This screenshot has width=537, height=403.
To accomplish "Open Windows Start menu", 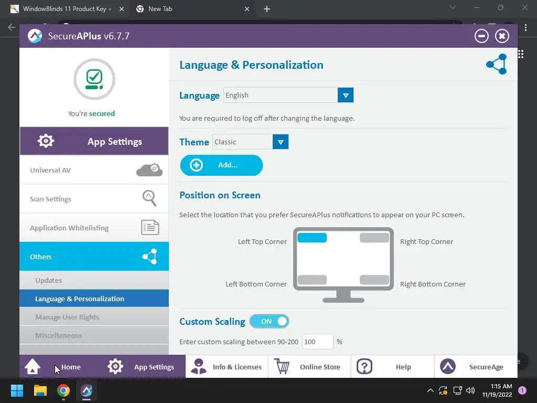I will click(17, 390).
